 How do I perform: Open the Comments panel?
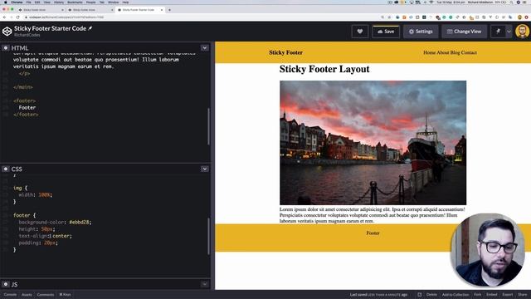(x=46, y=295)
